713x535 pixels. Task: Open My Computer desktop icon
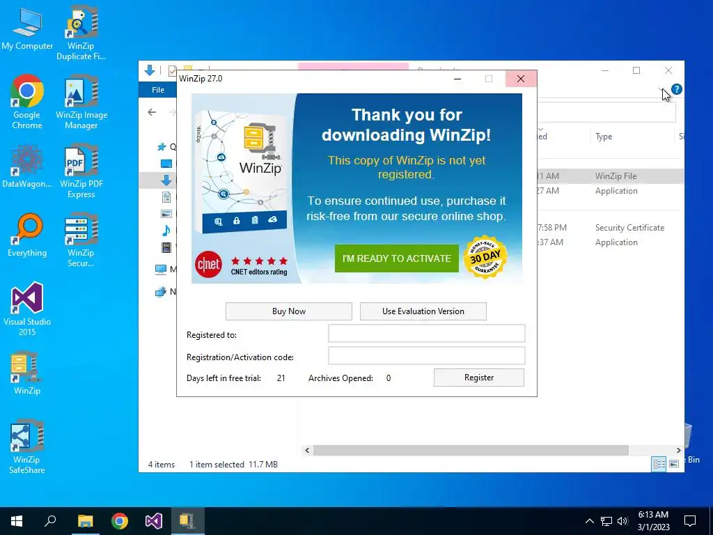27,28
